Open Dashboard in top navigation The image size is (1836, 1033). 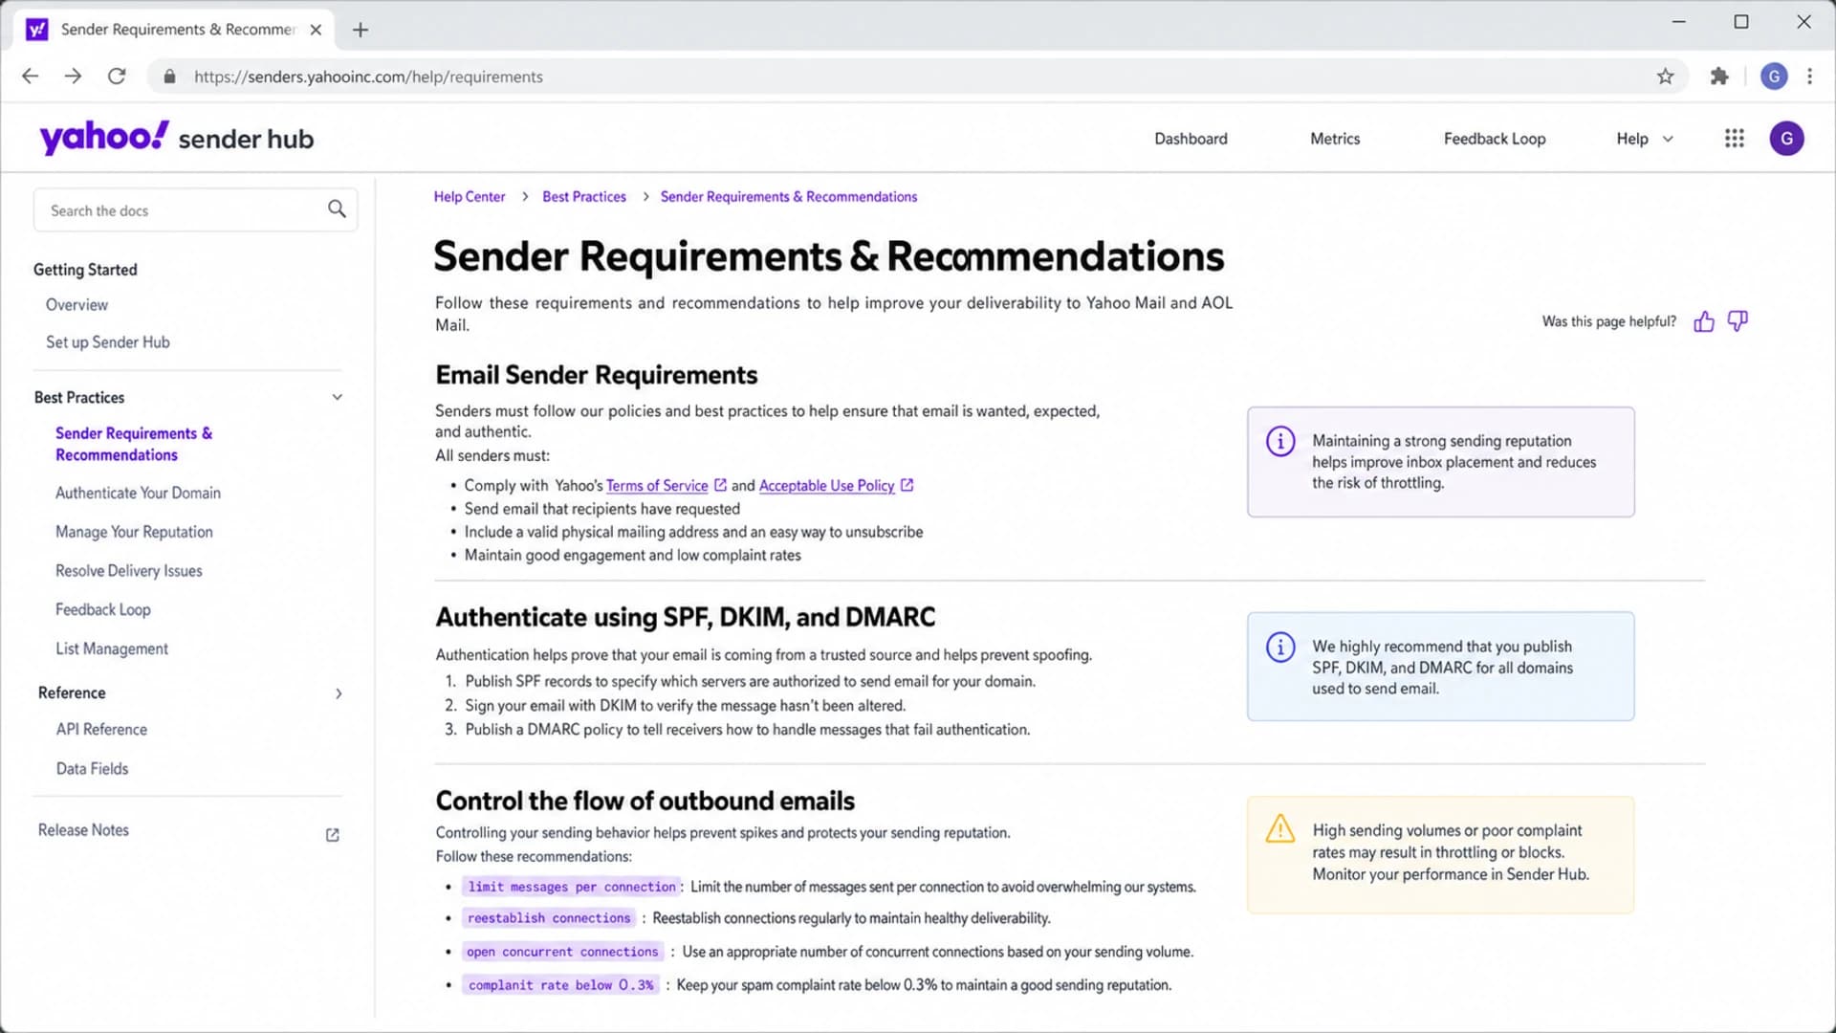tap(1191, 139)
